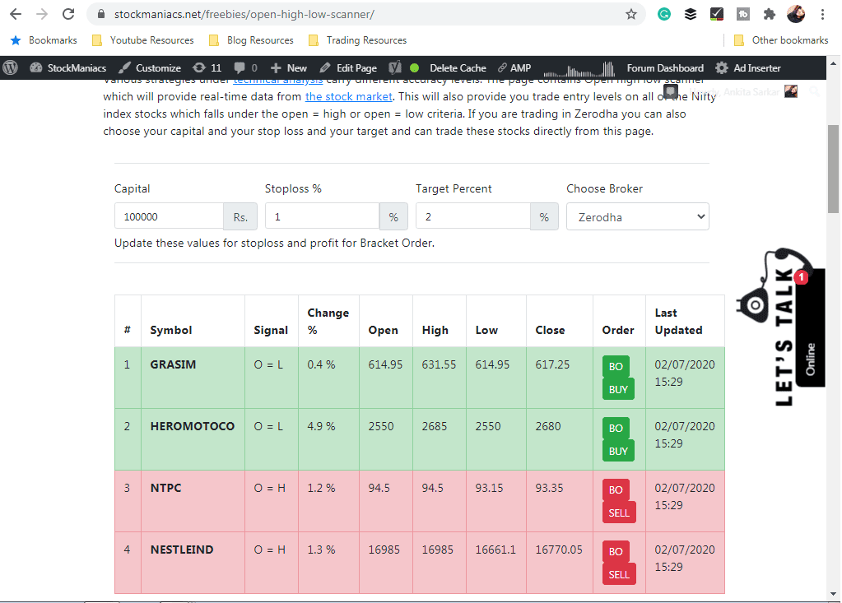The image size is (842, 603).
Task: View site info via the padlock icon
Action: [x=101, y=15]
